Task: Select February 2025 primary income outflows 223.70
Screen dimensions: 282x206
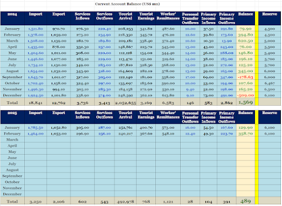Action: pos(226,133)
